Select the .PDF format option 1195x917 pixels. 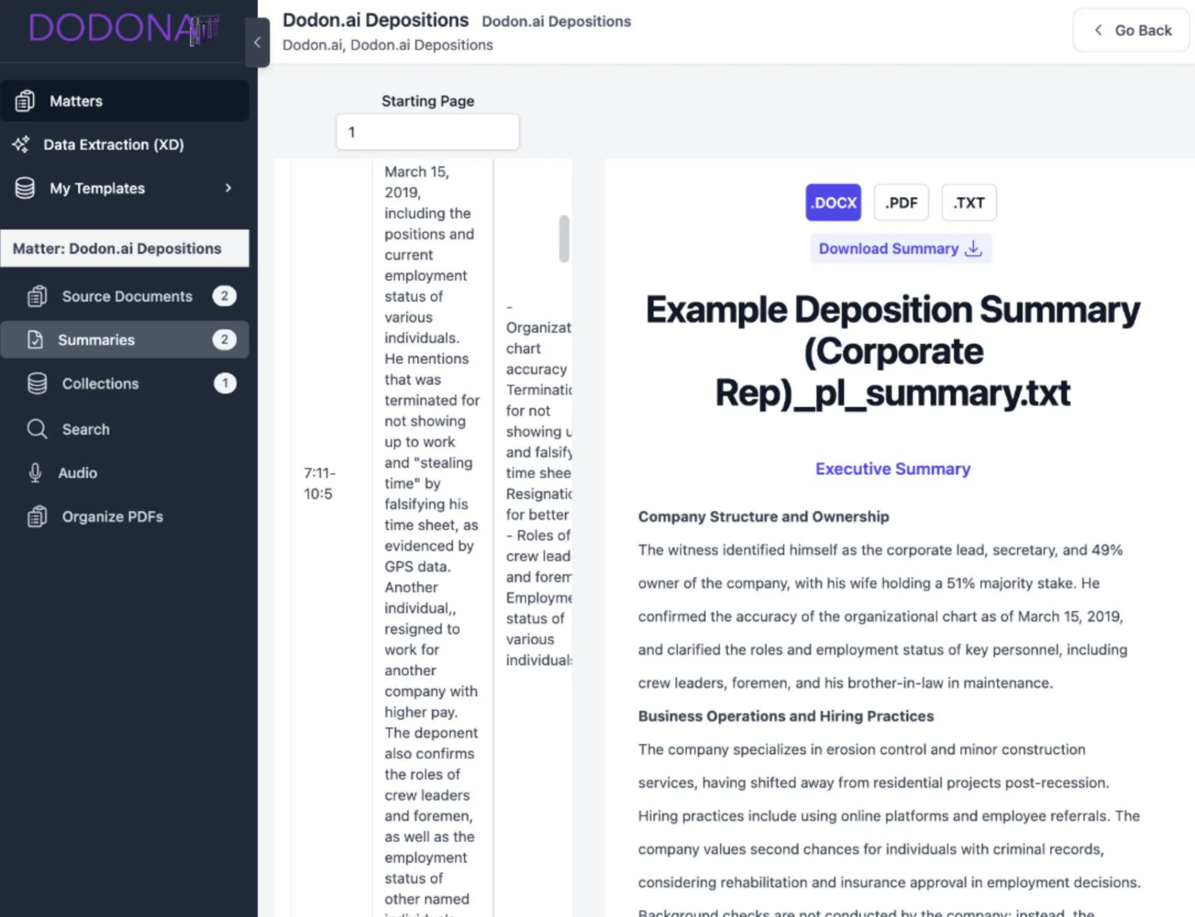point(900,203)
